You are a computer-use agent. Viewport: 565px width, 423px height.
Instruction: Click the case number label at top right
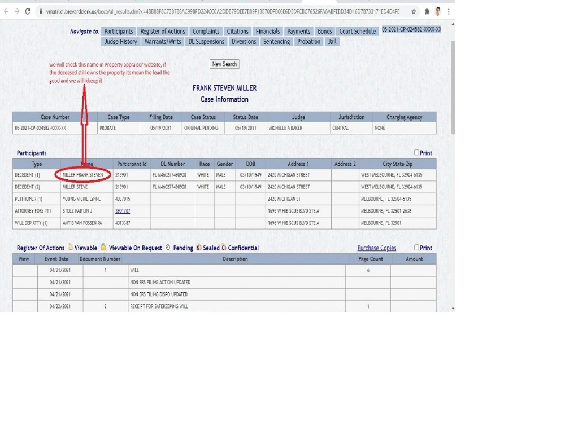pyautogui.click(x=411, y=29)
